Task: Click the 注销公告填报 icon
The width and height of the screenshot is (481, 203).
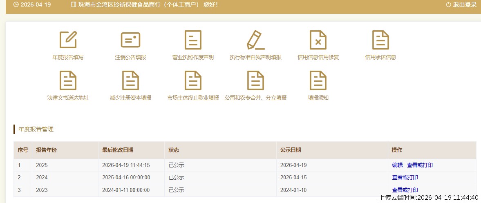Action: (130, 40)
